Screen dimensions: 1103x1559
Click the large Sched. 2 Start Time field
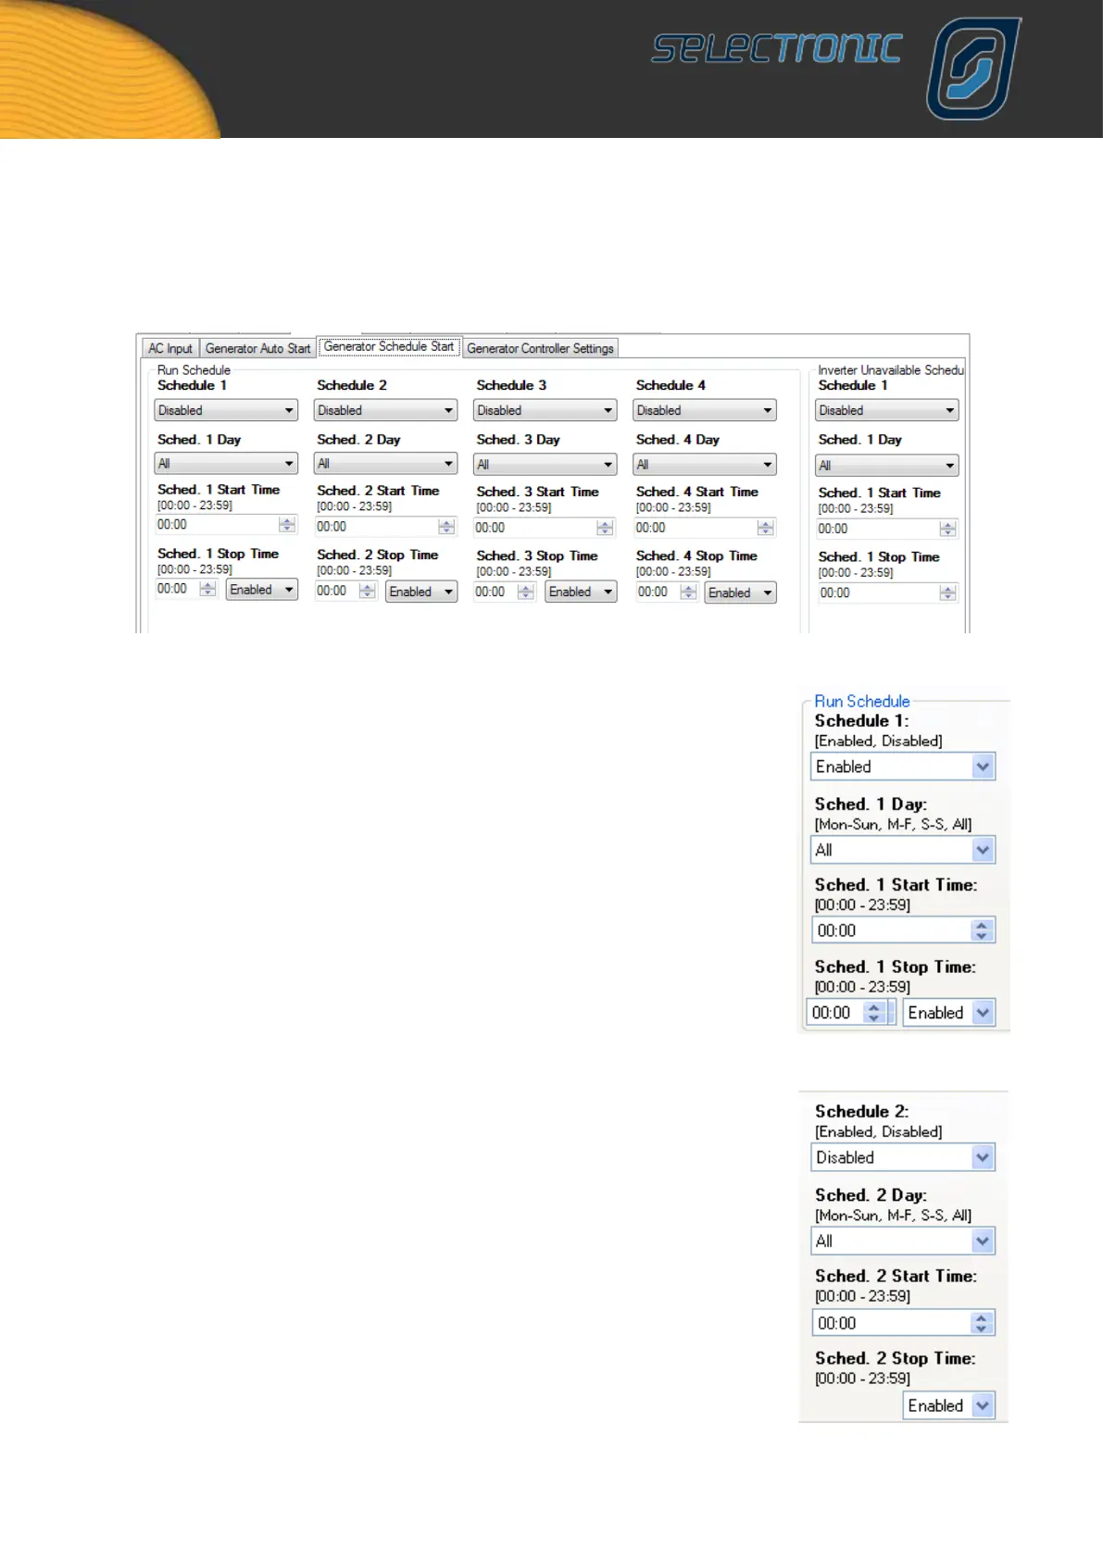(x=891, y=1323)
